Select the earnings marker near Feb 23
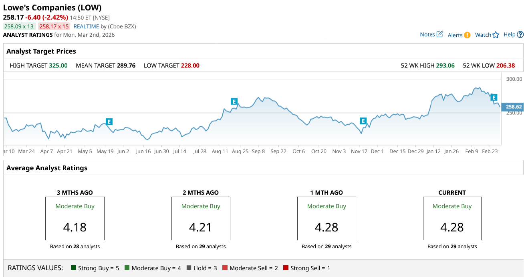 point(494,97)
